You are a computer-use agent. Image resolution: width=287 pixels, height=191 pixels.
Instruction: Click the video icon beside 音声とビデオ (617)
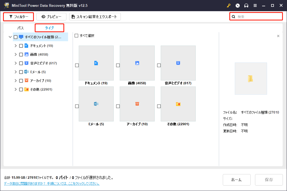pos(26,63)
